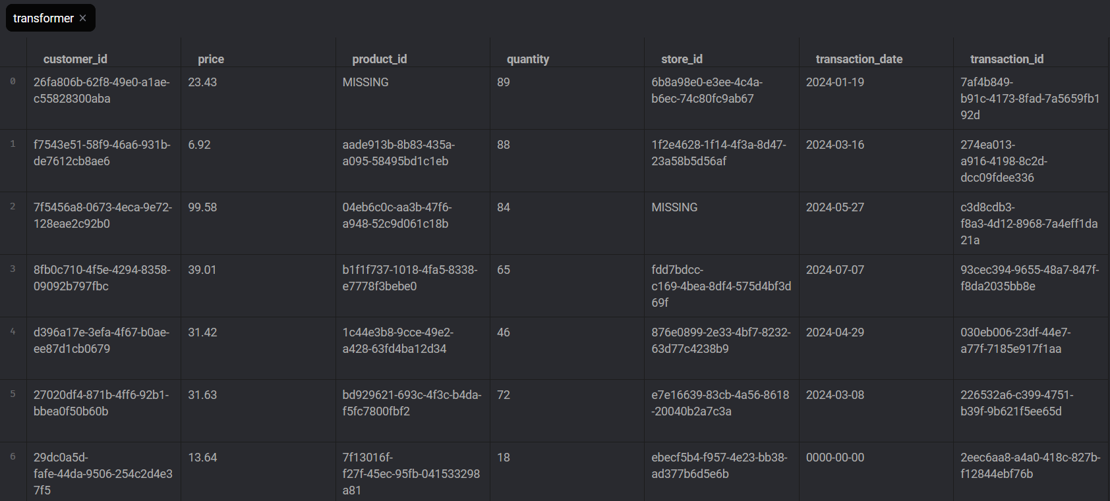This screenshot has width=1110, height=501.
Task: Sort by the price column header
Action: [x=211, y=59]
